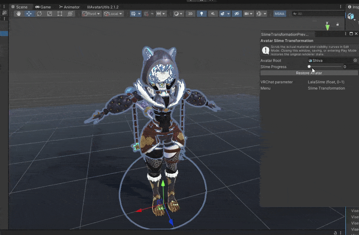The width and height of the screenshot is (359, 235).
Task: Open the Pivot handle position dropdown
Action: [x=91, y=14]
